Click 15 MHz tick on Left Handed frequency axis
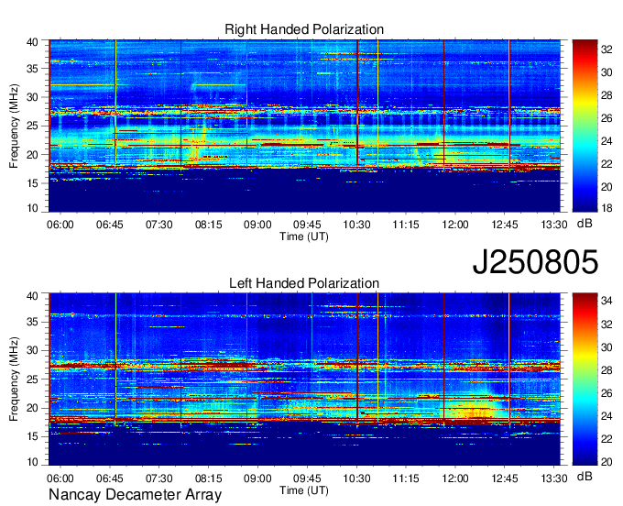Image resolution: width=623 pixels, height=506 pixels. tap(32, 437)
